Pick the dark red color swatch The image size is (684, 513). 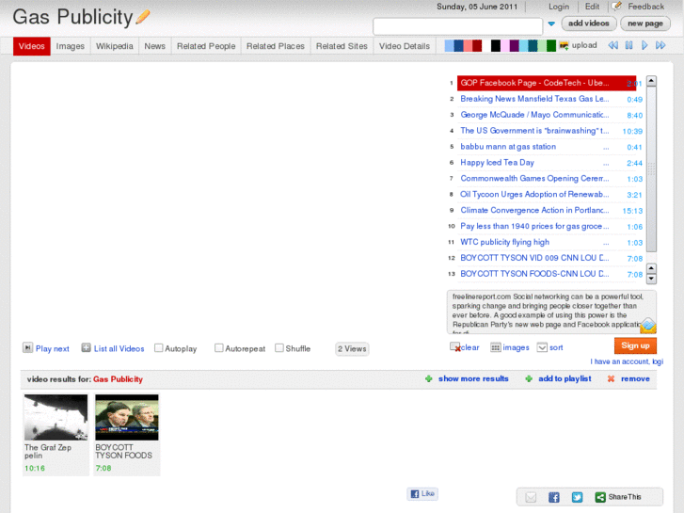[477, 45]
